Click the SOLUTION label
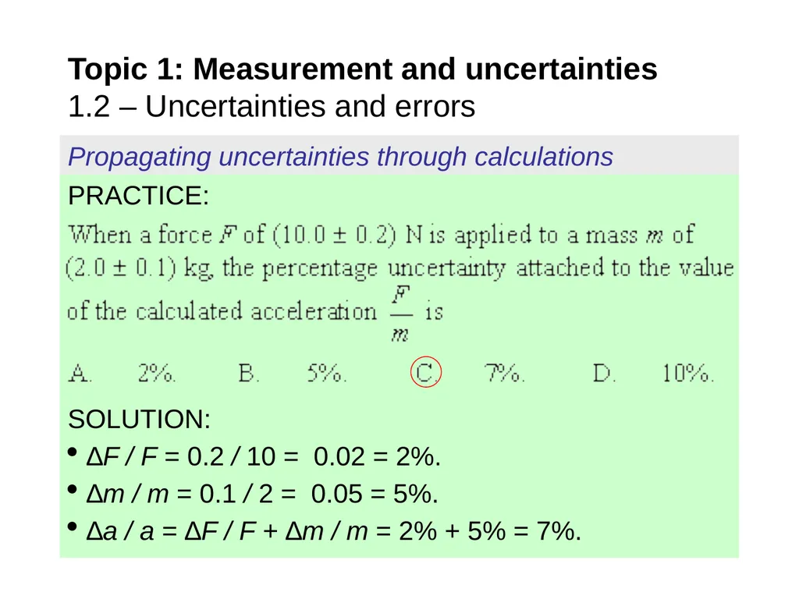The height and width of the screenshot is (599, 799). pos(139,419)
